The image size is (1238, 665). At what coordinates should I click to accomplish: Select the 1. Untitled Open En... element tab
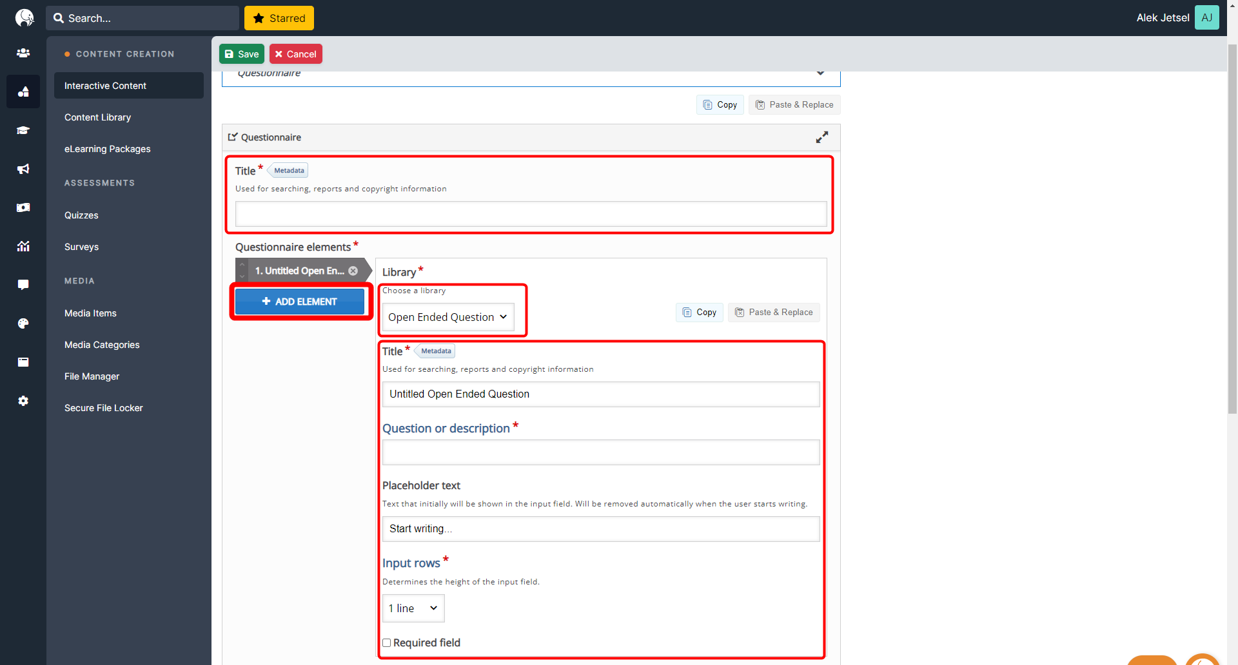pyautogui.click(x=299, y=271)
